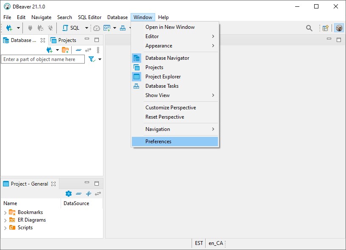This screenshot has height=250, width=346.
Task: Open a new SQL script with the SQL button
Action: coord(71,28)
